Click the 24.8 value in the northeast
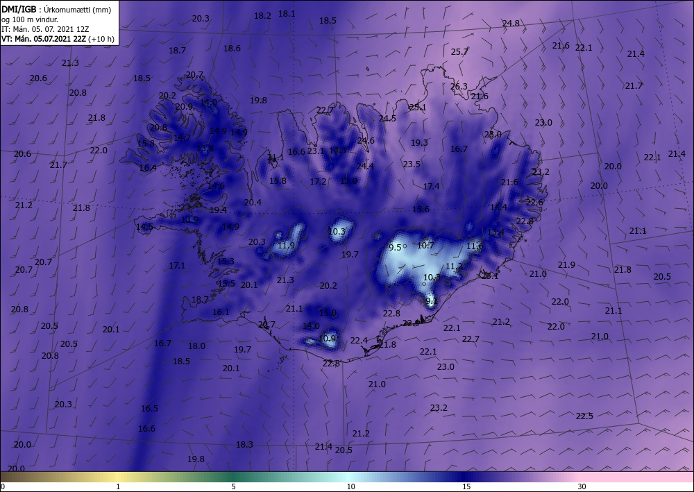 point(511,23)
